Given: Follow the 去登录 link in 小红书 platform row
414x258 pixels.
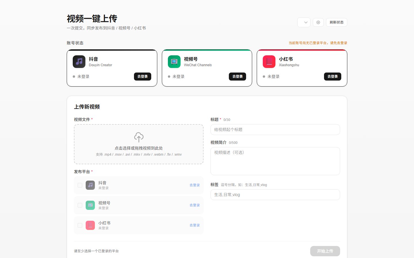Looking at the screenshot, I should 195,225.
